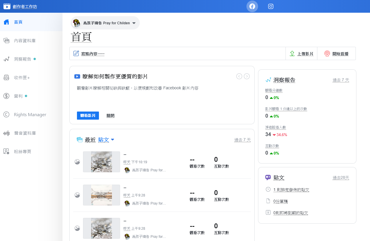
Task: Click the Creator Studio logo icon
Action: point(7,6)
